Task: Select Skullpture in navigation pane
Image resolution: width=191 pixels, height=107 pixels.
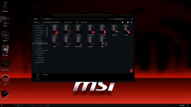Action: tap(40, 43)
